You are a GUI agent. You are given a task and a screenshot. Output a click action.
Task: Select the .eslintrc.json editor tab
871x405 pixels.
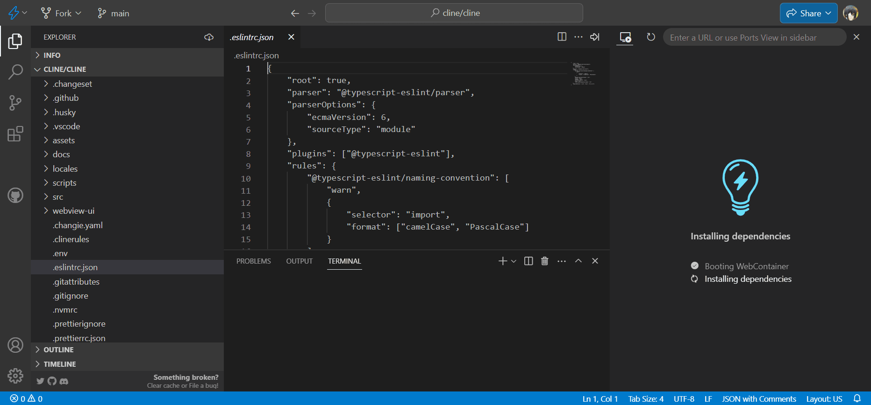(x=262, y=37)
